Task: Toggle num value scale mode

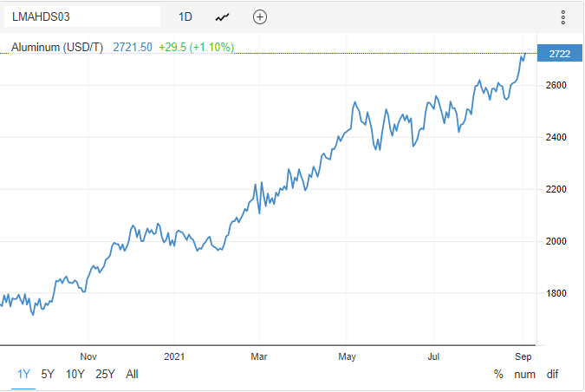Action: pos(525,374)
